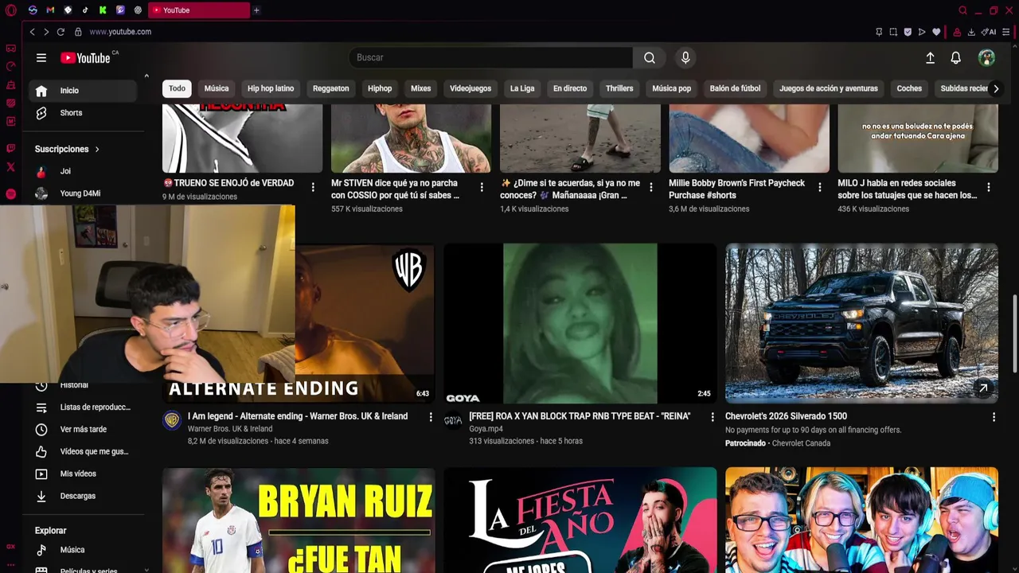Viewport: 1019px width, 573px height.
Task: Open X (Twitter) in the Opera sidebar
Action: click(10, 167)
